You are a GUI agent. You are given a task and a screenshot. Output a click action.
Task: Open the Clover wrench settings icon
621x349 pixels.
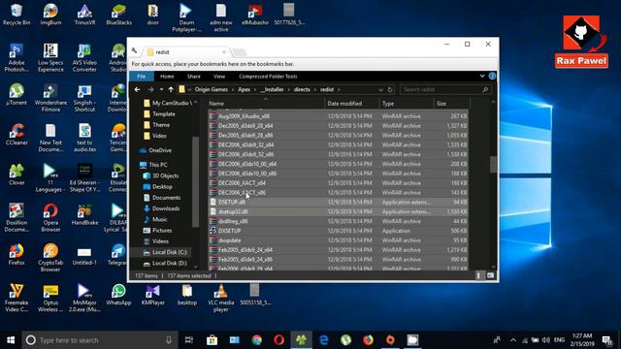tap(135, 51)
